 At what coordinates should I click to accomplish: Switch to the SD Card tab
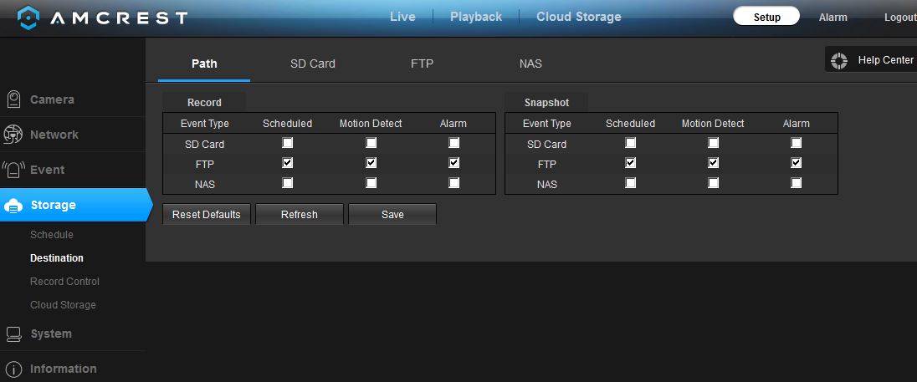coord(313,64)
